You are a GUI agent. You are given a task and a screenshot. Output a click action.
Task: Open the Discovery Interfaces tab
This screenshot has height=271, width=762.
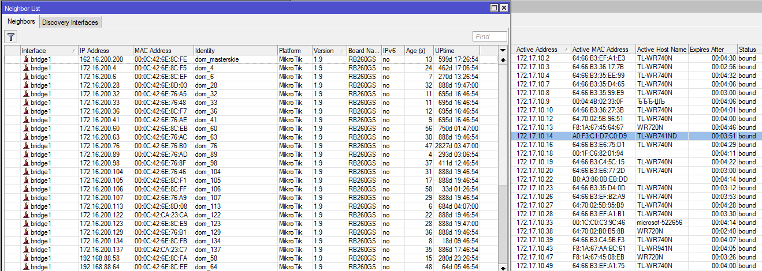point(70,22)
